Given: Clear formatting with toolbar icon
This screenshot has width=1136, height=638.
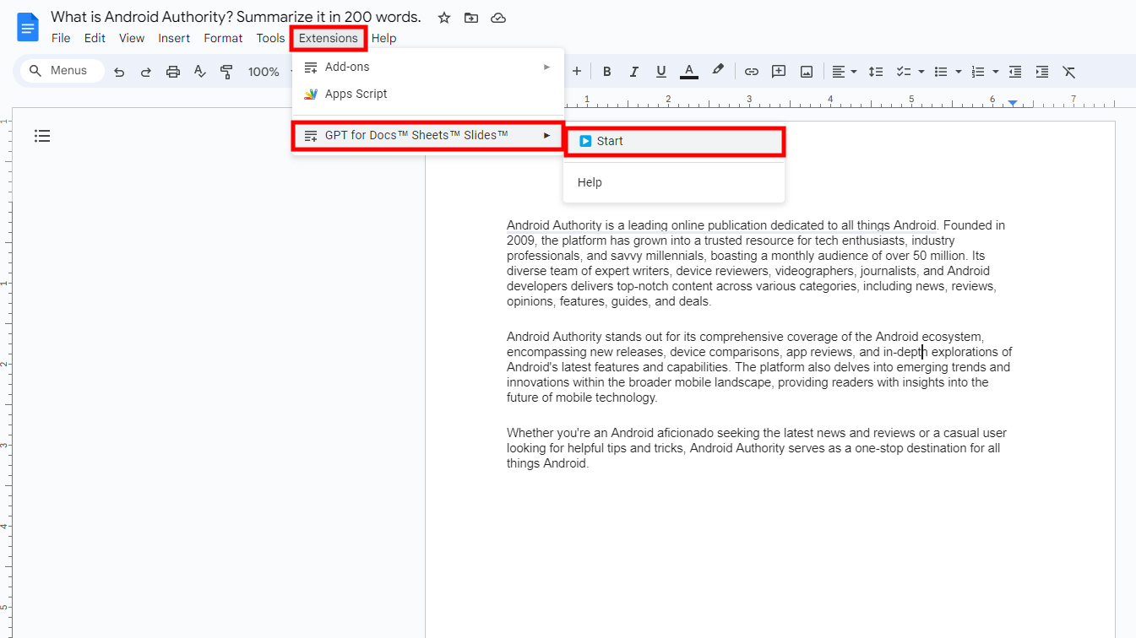Looking at the screenshot, I should [x=1069, y=72].
